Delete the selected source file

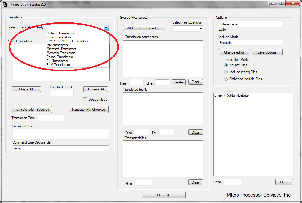click(179, 82)
